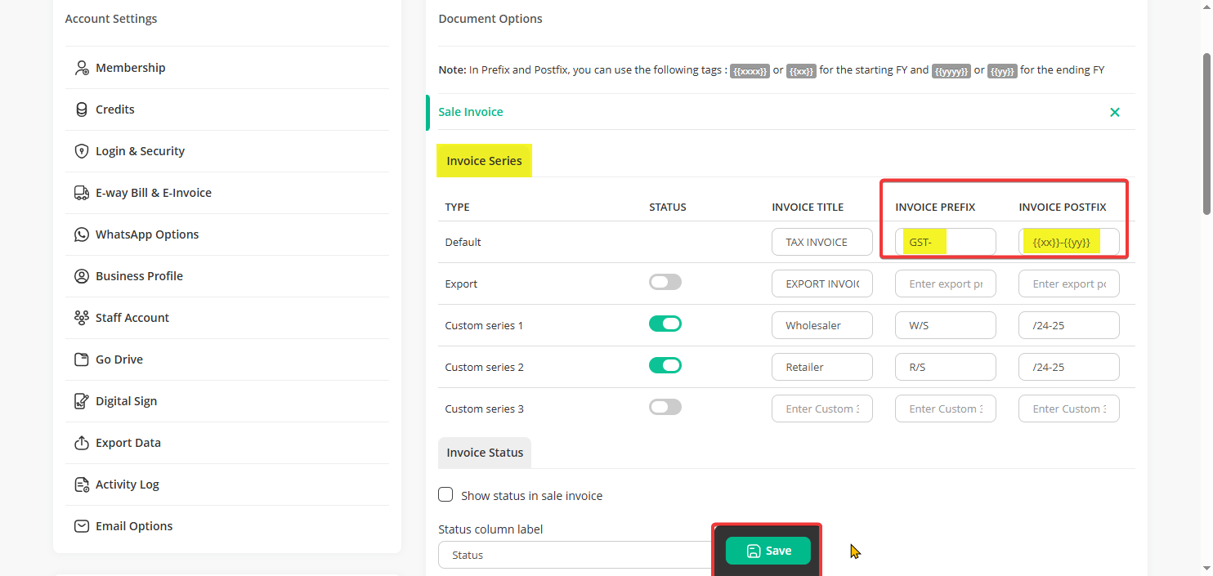Screen dimensions: 1213x576
Task: Edit the W/S prefix field
Action: (x=946, y=325)
